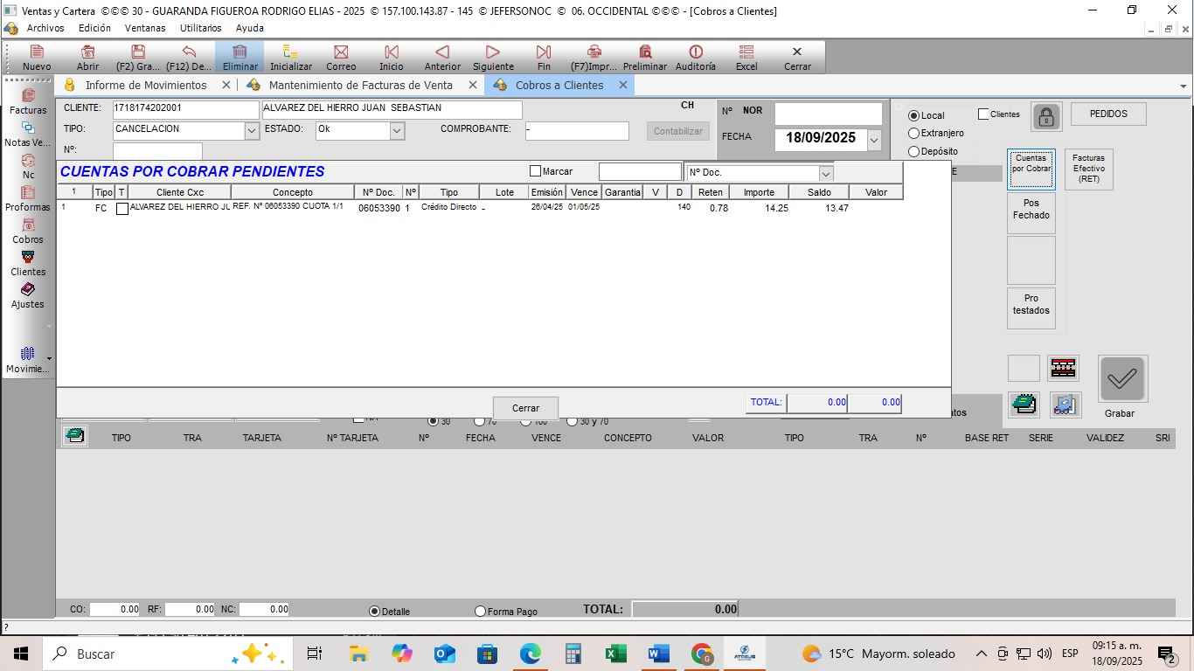The height and width of the screenshot is (671, 1194).
Task: Export using the Excel toolbar icon
Action: pyautogui.click(x=746, y=53)
